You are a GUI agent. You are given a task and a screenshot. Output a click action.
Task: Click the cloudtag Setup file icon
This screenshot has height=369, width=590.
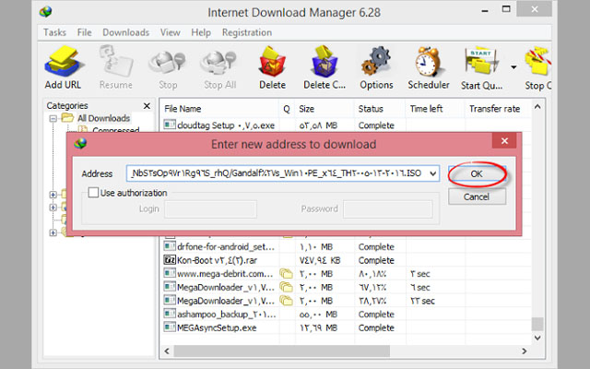[x=170, y=125]
